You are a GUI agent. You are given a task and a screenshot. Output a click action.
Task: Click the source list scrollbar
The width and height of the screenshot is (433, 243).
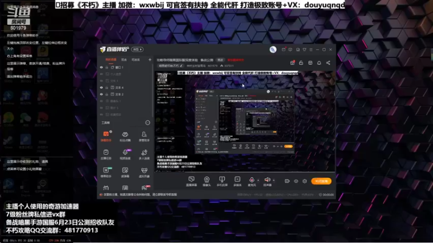pos(152,91)
